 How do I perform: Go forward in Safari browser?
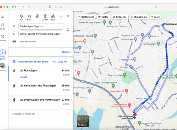(x=29, y=7)
